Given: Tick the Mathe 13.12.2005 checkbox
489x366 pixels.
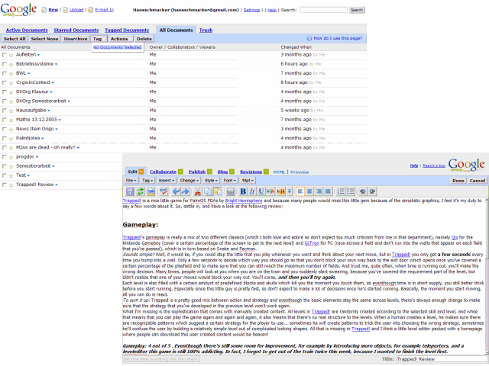Looking at the screenshot, I should [5, 120].
